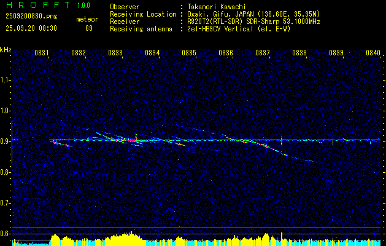Click the 0840 time marker
The height and width of the screenshot is (246, 386).
373,52
